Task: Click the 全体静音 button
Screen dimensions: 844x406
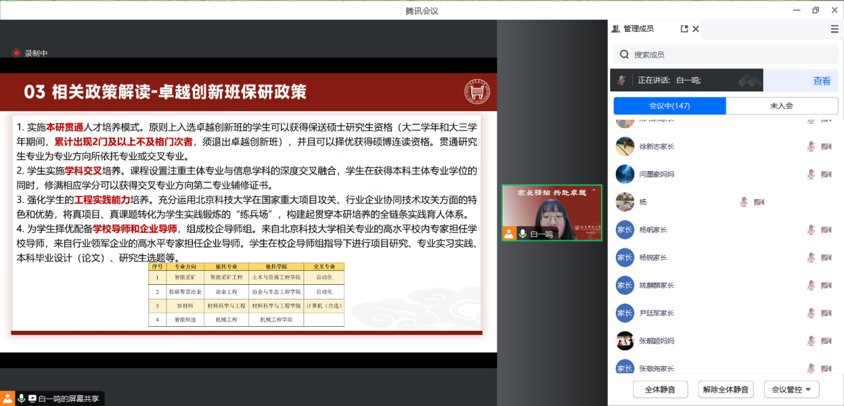Action: [x=660, y=389]
